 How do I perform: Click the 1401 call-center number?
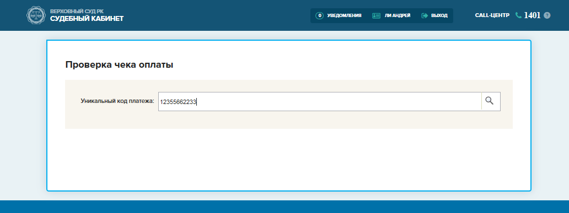(x=533, y=15)
